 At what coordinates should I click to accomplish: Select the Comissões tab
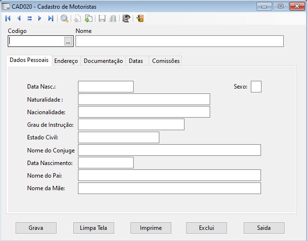point(166,61)
